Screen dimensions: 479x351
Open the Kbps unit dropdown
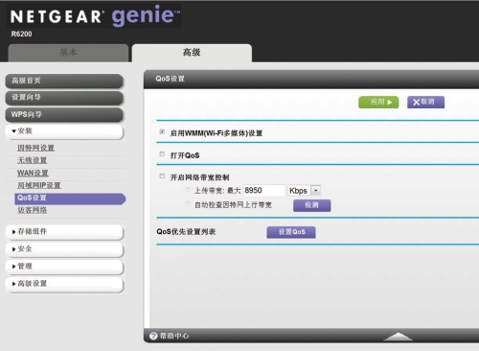point(304,191)
